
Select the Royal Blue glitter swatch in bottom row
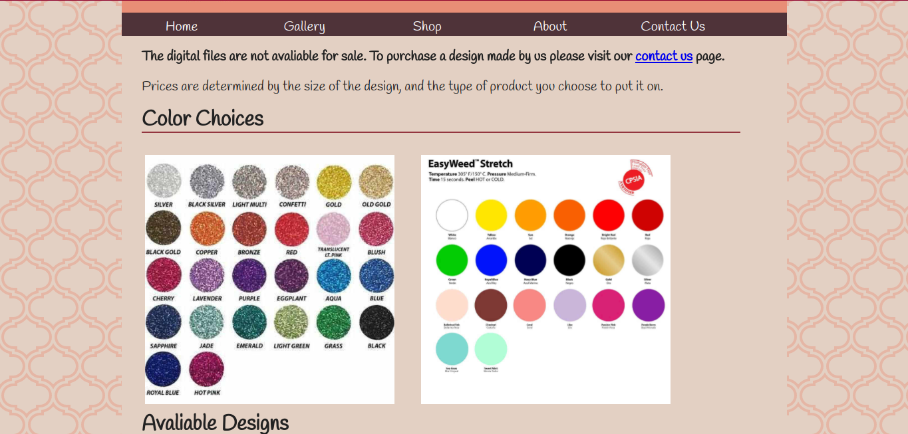tap(164, 370)
